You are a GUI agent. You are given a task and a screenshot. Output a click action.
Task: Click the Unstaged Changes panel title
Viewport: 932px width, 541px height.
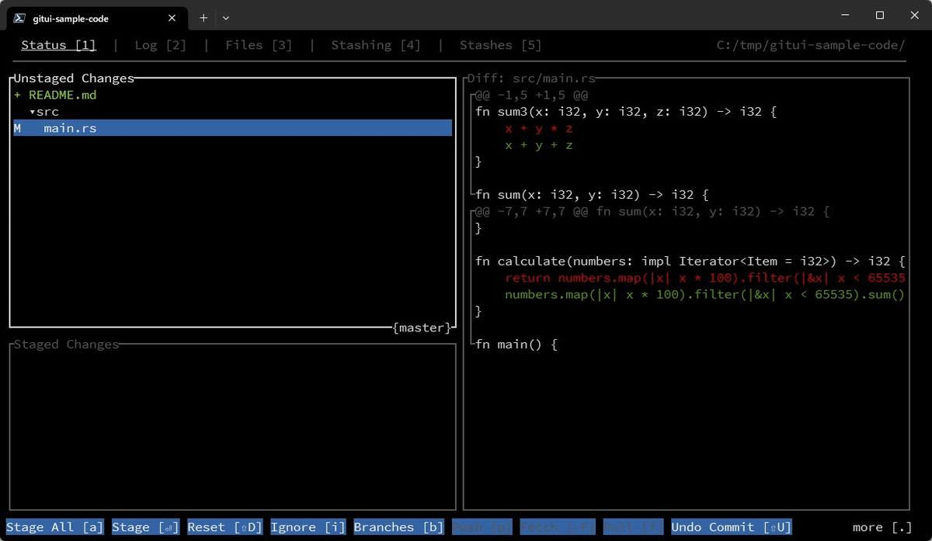click(74, 78)
